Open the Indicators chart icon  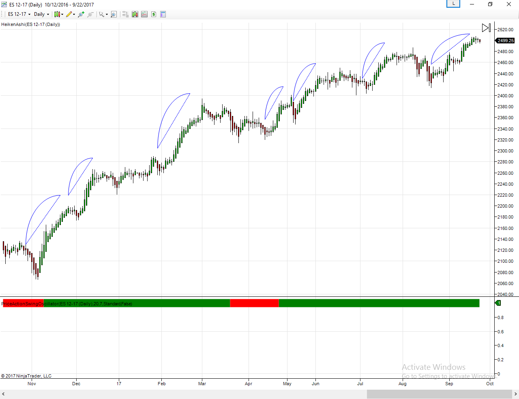[144, 14]
